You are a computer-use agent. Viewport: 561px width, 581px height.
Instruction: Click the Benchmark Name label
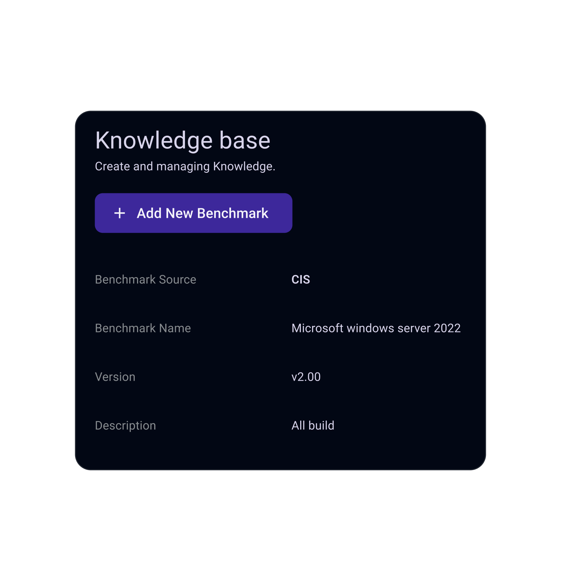pos(143,328)
